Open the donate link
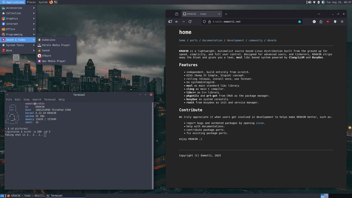Viewport: 352px width, 198px height. point(272,40)
